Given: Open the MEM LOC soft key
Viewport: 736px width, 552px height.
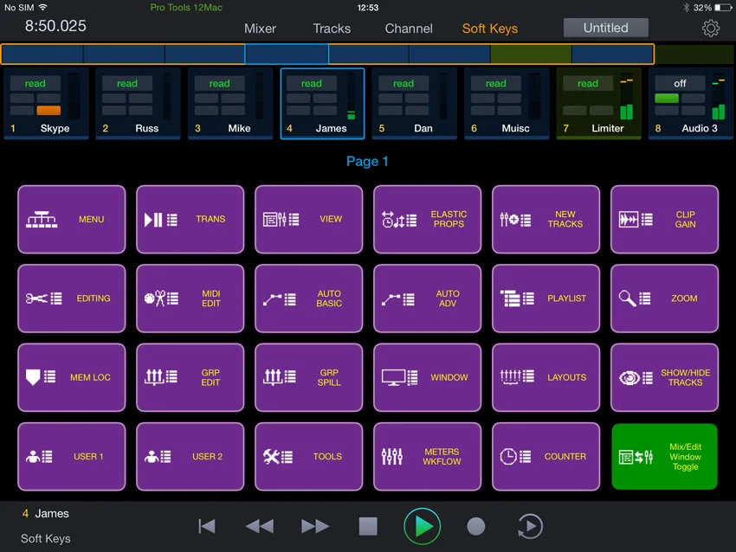Looking at the screenshot, I should coord(71,377).
